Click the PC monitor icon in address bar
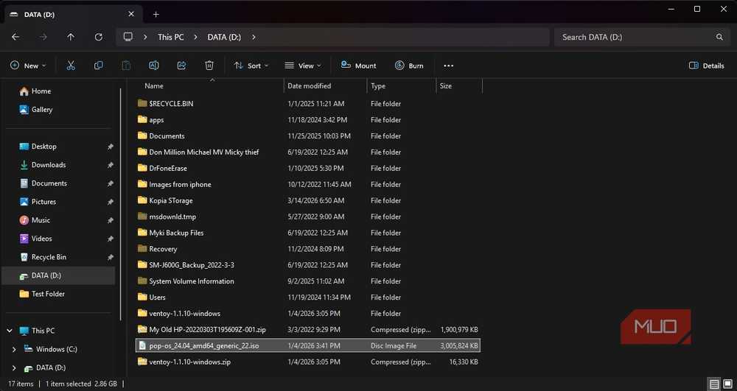This screenshot has width=737, height=391. 128,37
